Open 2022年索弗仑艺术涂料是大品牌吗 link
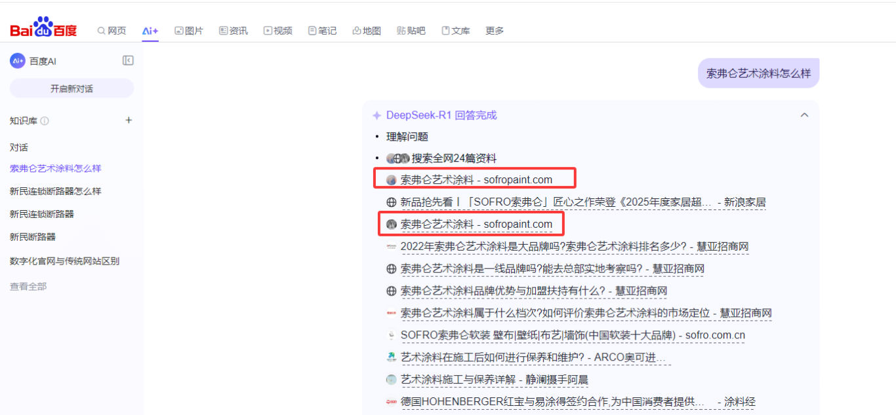This screenshot has width=896, height=415. tap(575, 247)
